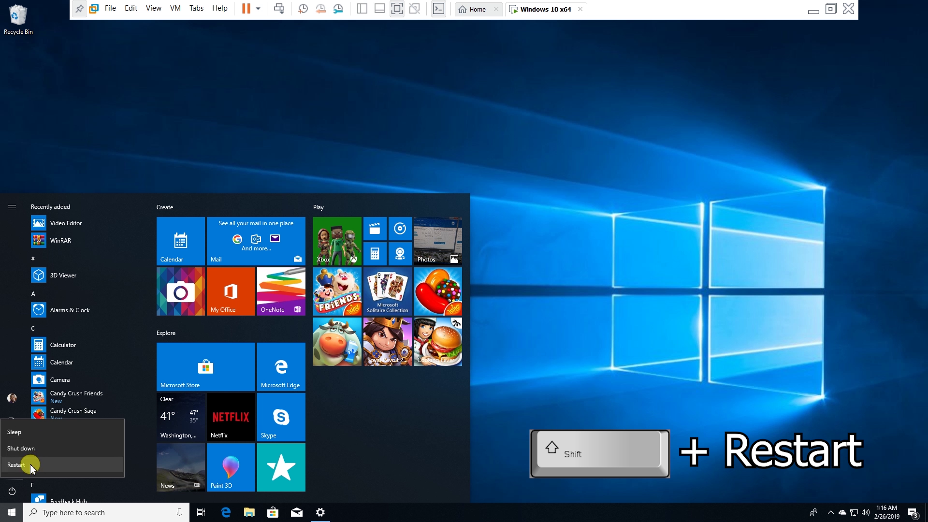This screenshot has width=928, height=522.
Task: Take a snapshot of the virtual machine
Action: click(x=303, y=8)
